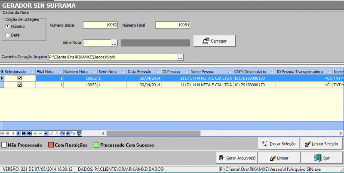Uncheck Selecionado for nota 19053

pyautogui.click(x=19, y=85)
